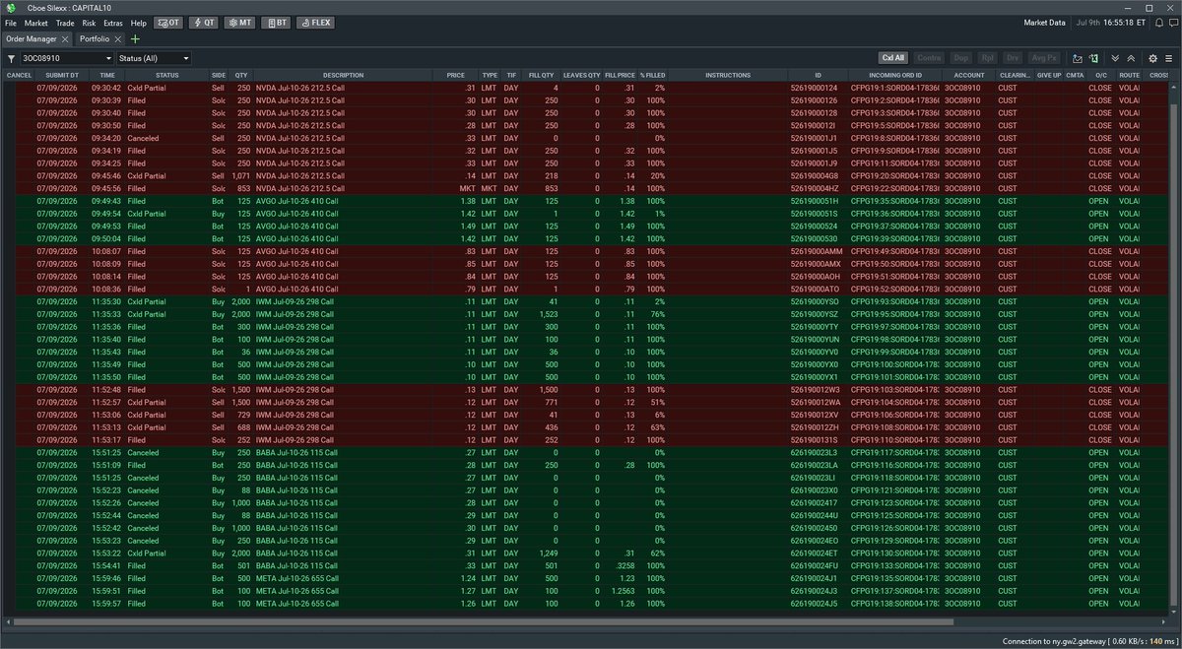Click the Cxl All button

893,58
